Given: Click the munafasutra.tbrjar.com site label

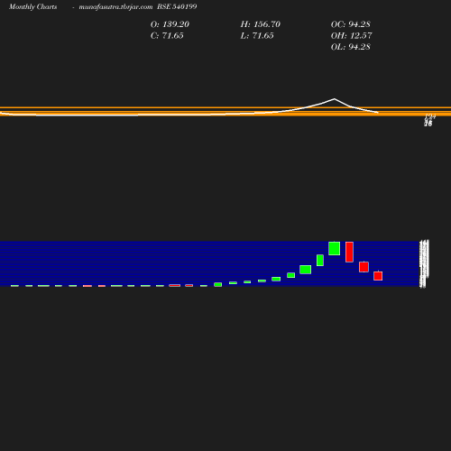Looking at the screenshot, I should click(115, 7).
